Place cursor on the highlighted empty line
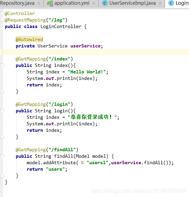This screenshot has height=197, width=189. [x=94, y=52]
